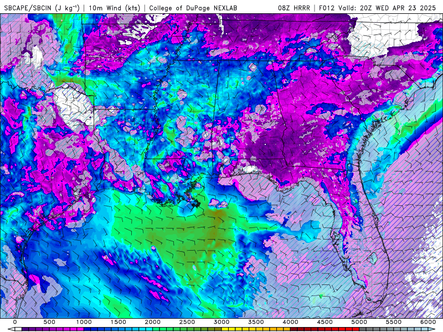Click the 2000 label on the color scale
The image size is (443, 332).
153,322
